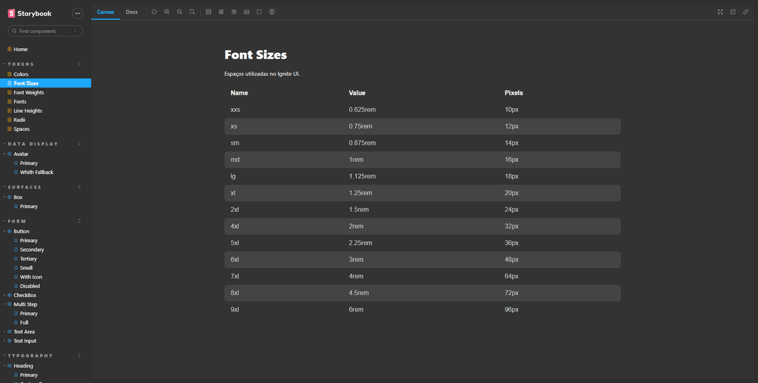This screenshot has width=758, height=383.
Task: Toggle the grid overlay icon
Action: click(x=221, y=12)
